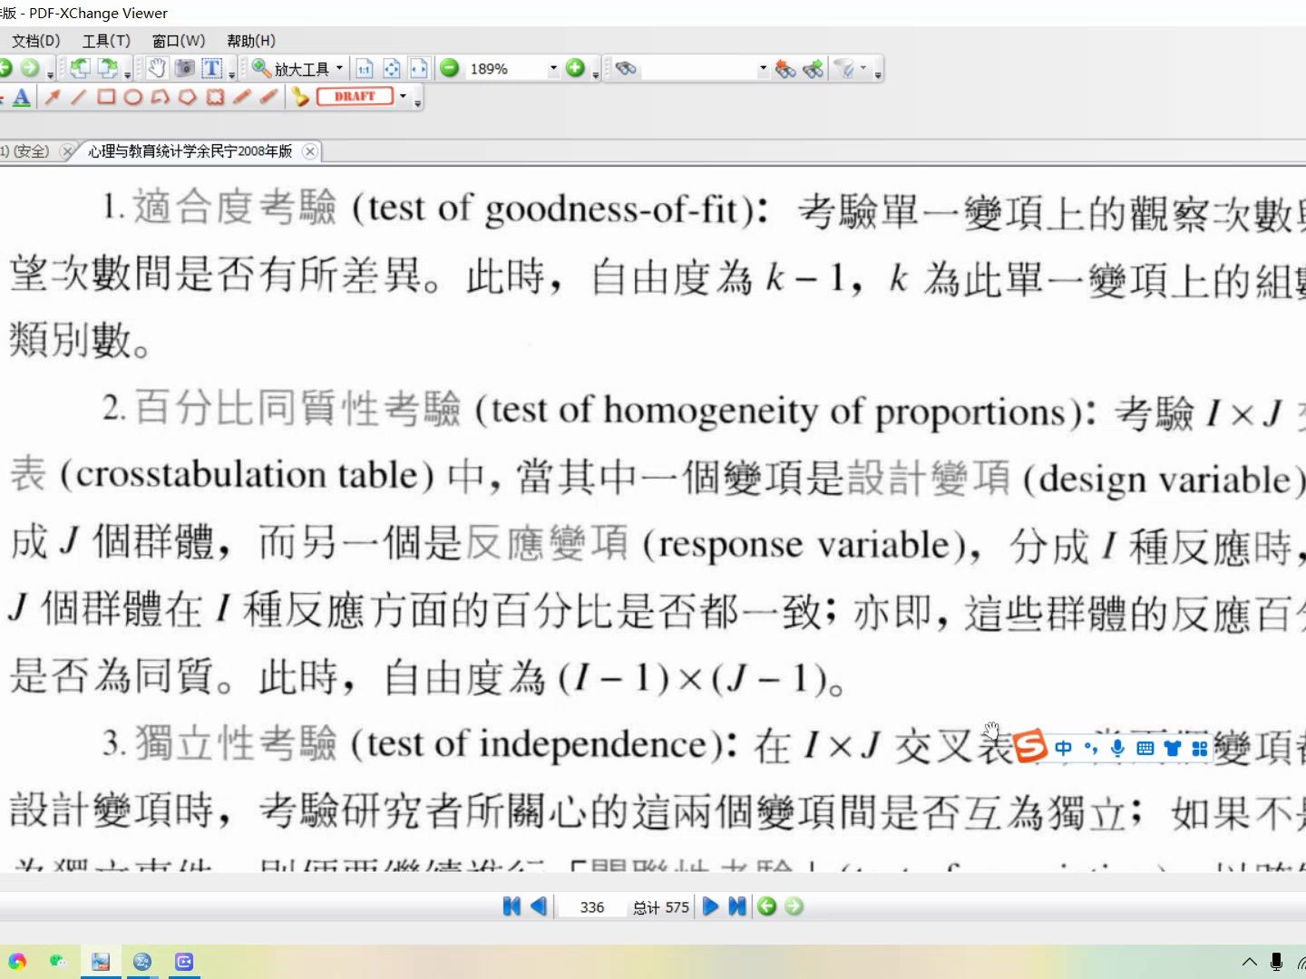
Task: Click previous view green arrow near page box
Action: (x=767, y=906)
